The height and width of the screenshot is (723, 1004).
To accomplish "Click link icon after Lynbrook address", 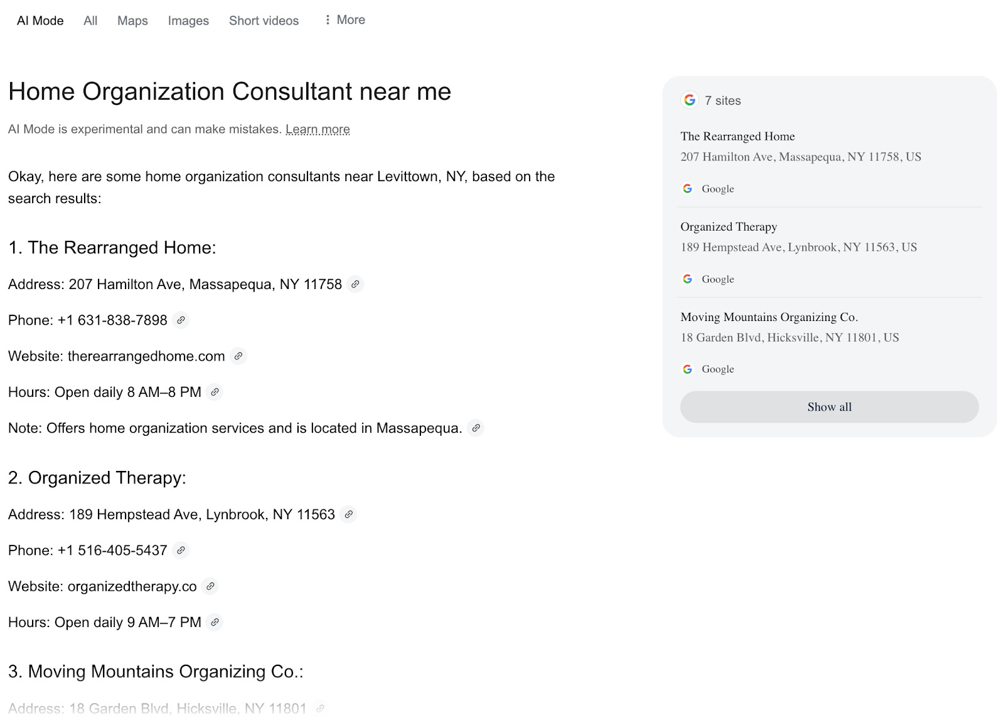I will tap(349, 514).
